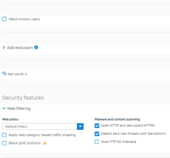This screenshot has width=170, height=158.
Task: Tick the Block QUIC protocol checkbox
Action: [x=4, y=143]
